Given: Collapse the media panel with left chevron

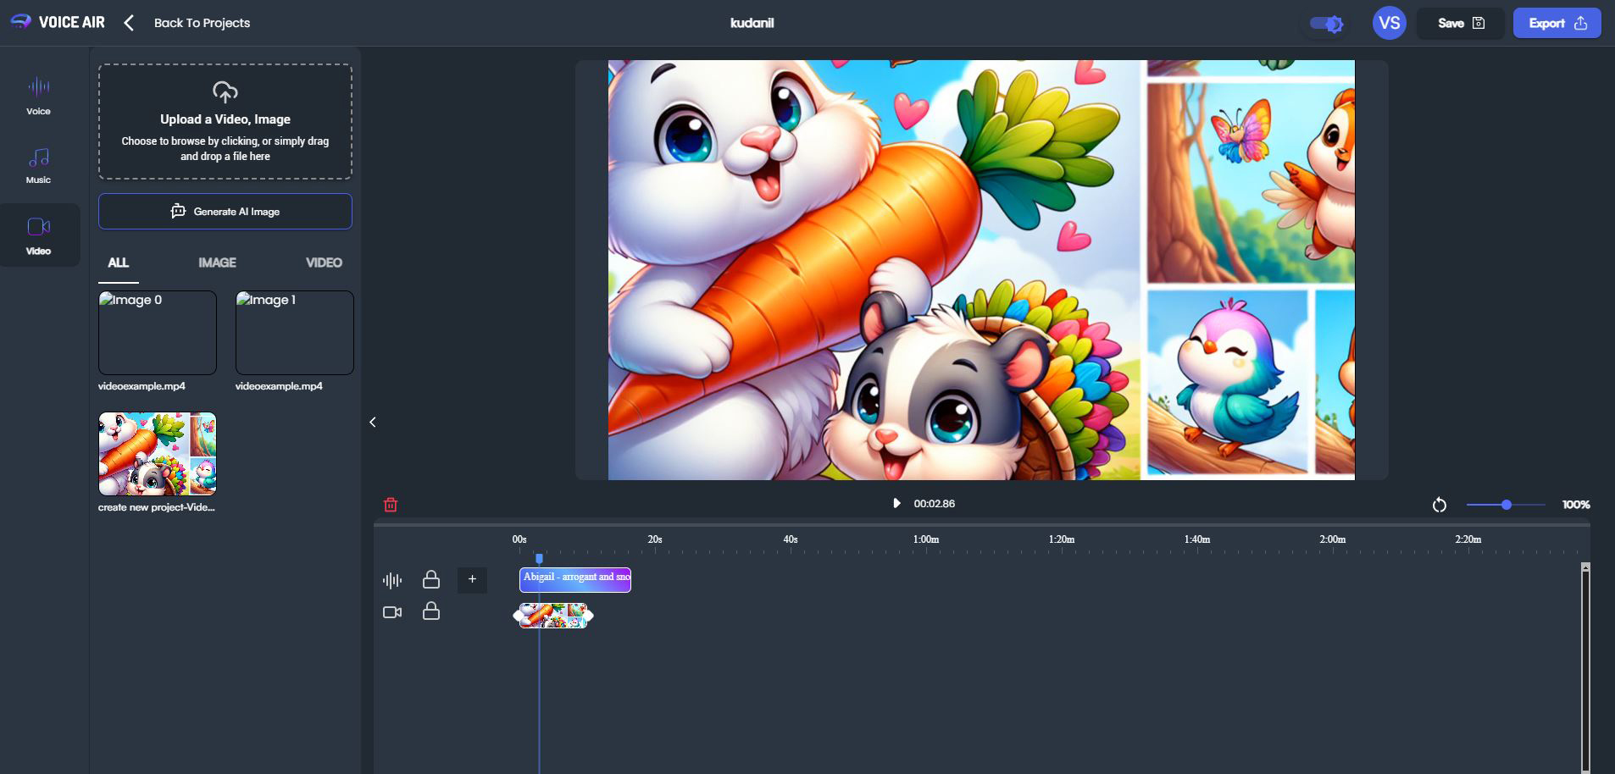Looking at the screenshot, I should point(372,422).
